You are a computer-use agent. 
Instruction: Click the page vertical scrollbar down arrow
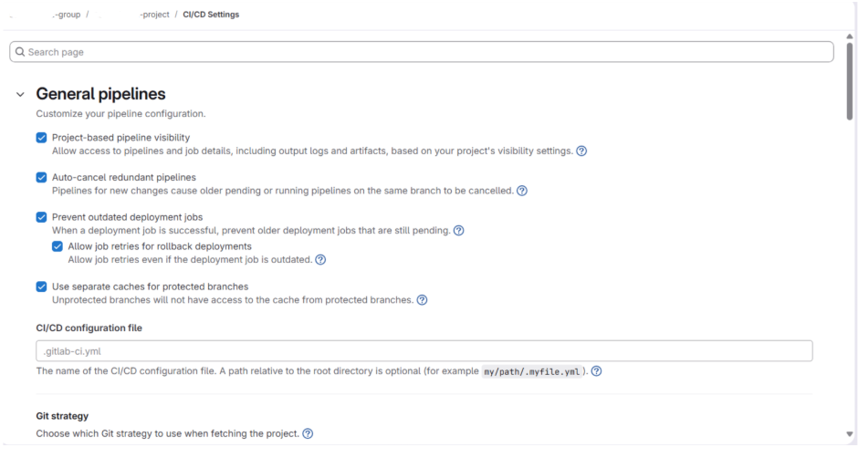pos(850,434)
